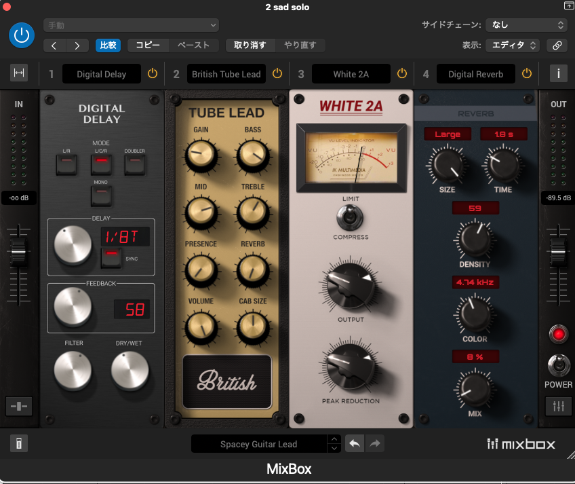Click the output level fader handle
The width and height of the screenshot is (575, 484).
[x=558, y=253]
